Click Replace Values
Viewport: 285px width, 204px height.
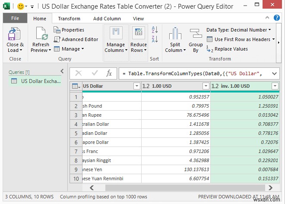click(x=227, y=49)
